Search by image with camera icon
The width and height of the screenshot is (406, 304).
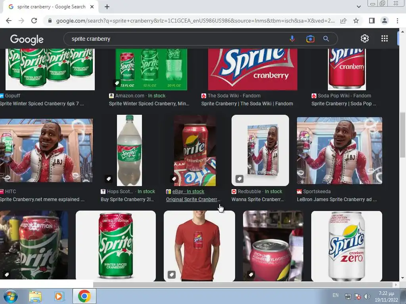pyautogui.click(x=310, y=39)
